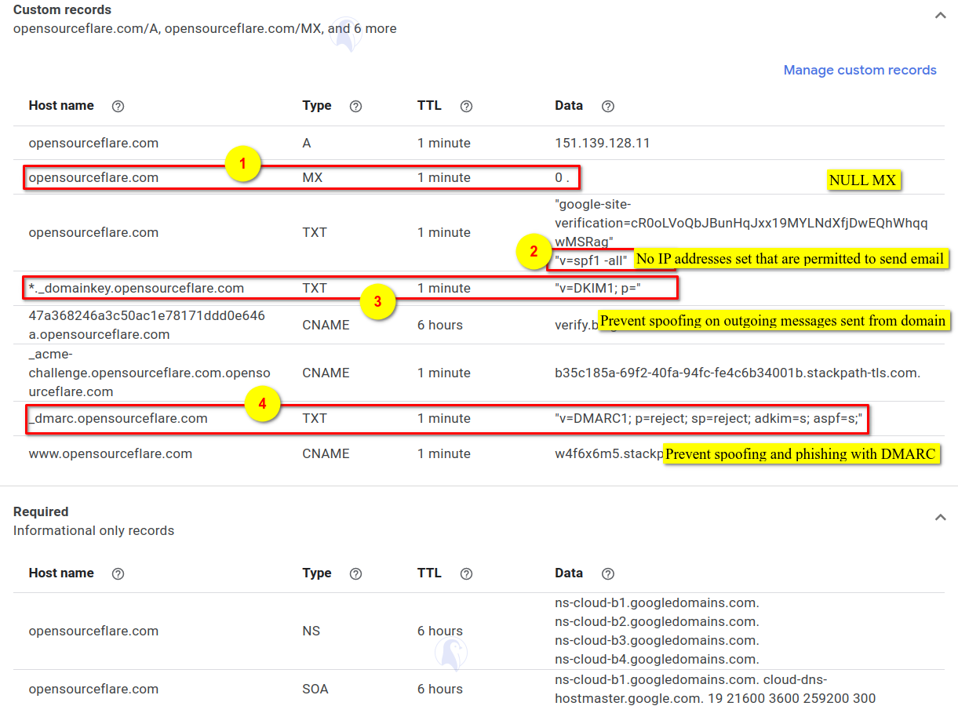Click Data column help icon in Custom records
The width and height of the screenshot is (958, 706).
point(607,106)
